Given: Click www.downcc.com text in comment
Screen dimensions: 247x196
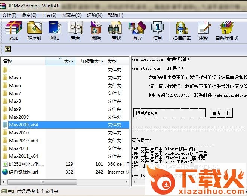Looking at the screenshot, I should coord(147,59).
